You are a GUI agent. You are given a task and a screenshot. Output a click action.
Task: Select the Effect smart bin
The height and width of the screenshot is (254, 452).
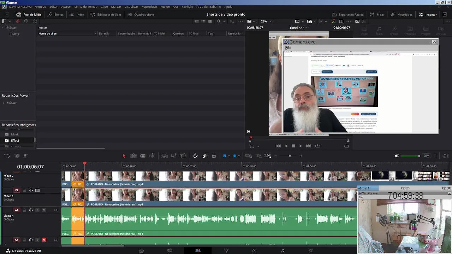click(15, 140)
